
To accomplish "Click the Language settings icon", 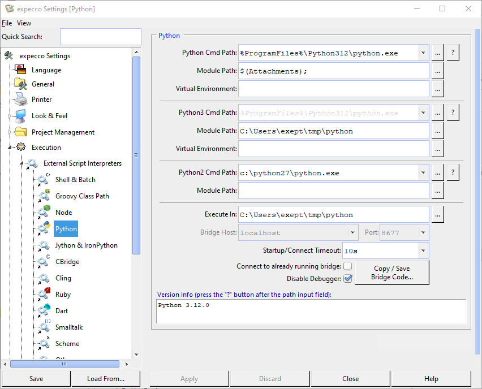I will click(x=21, y=70).
